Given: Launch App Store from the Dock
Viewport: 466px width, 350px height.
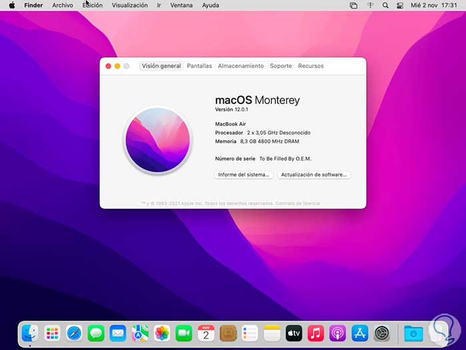Looking at the screenshot, I should (x=359, y=333).
